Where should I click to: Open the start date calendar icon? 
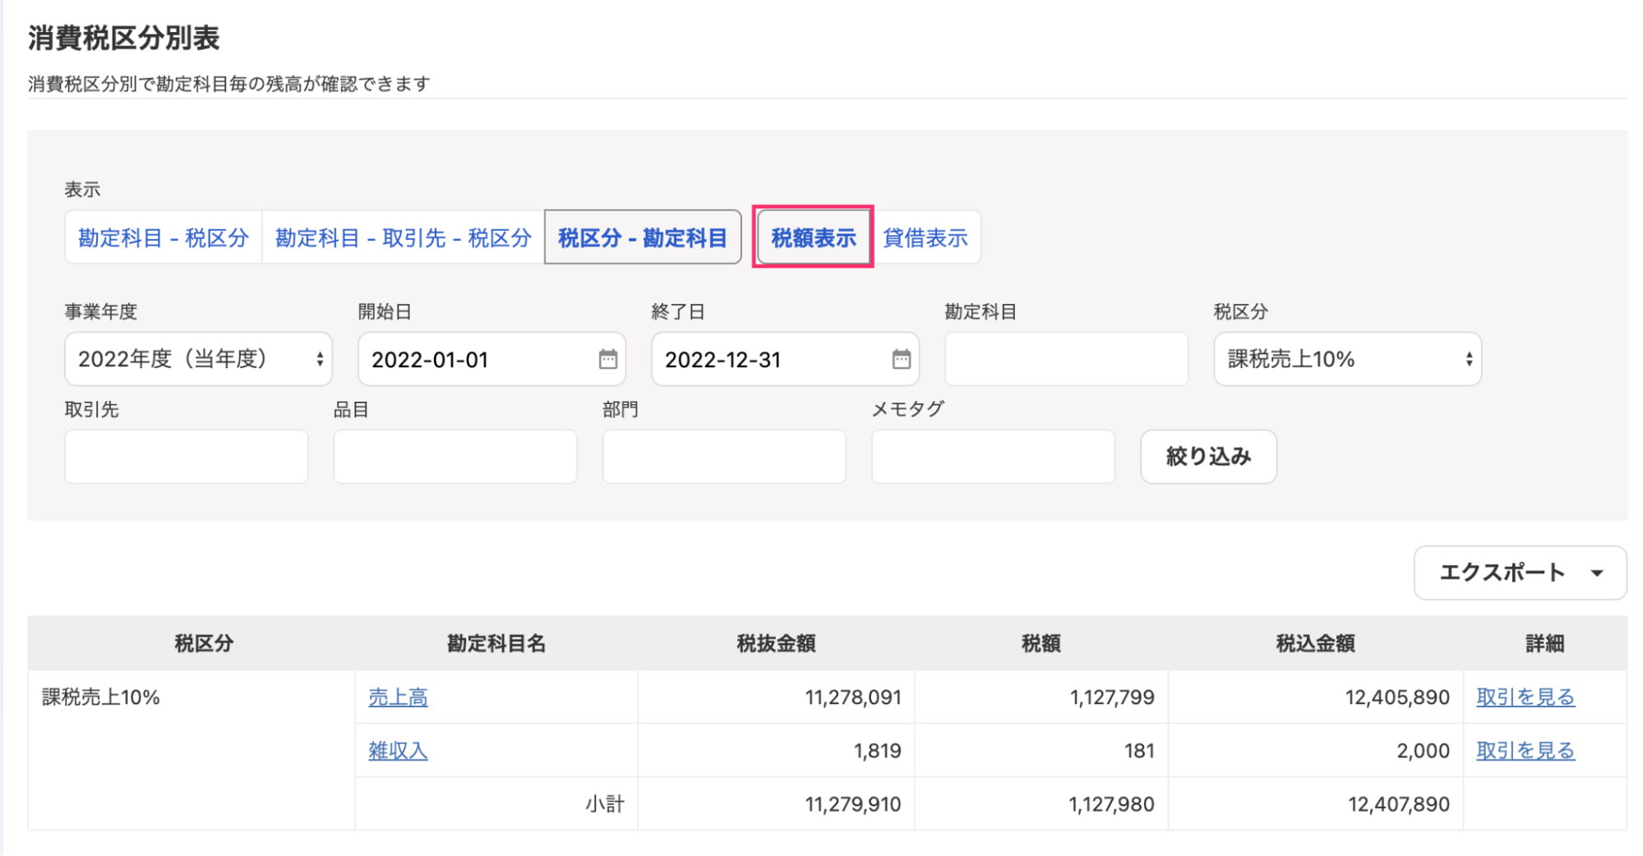tap(607, 359)
